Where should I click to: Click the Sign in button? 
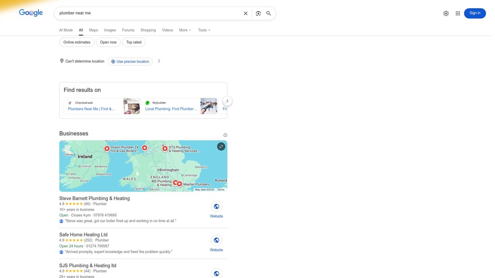tap(475, 13)
